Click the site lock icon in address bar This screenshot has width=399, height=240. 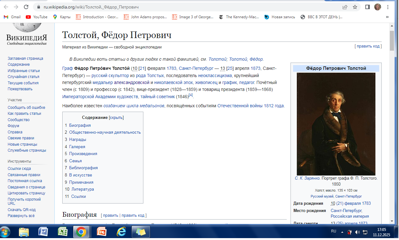tap(39, 7)
